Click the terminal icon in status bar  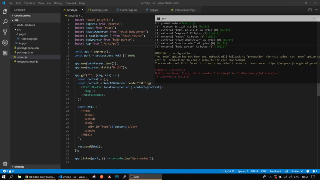[286, 171]
